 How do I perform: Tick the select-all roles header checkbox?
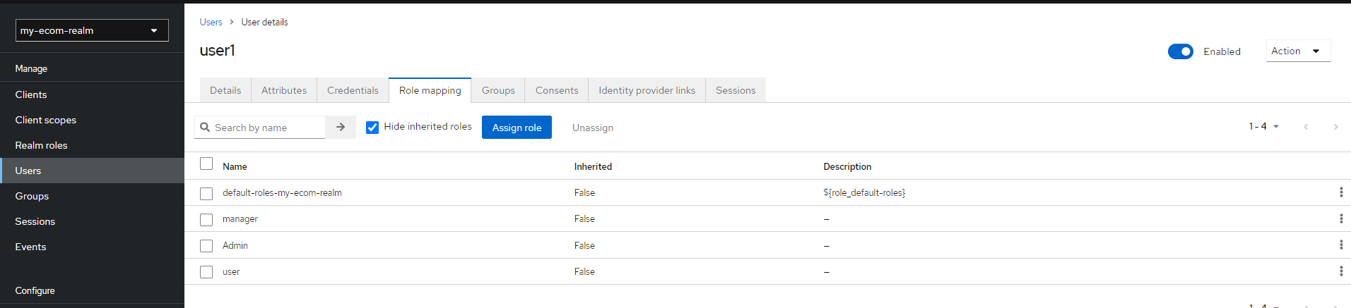tap(206, 164)
